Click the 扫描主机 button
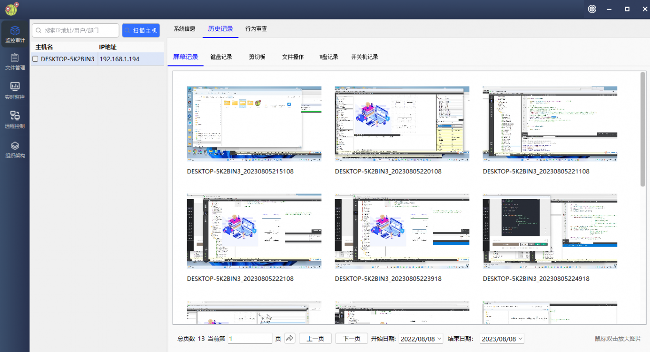Viewport: 650px width, 352px height. click(141, 30)
